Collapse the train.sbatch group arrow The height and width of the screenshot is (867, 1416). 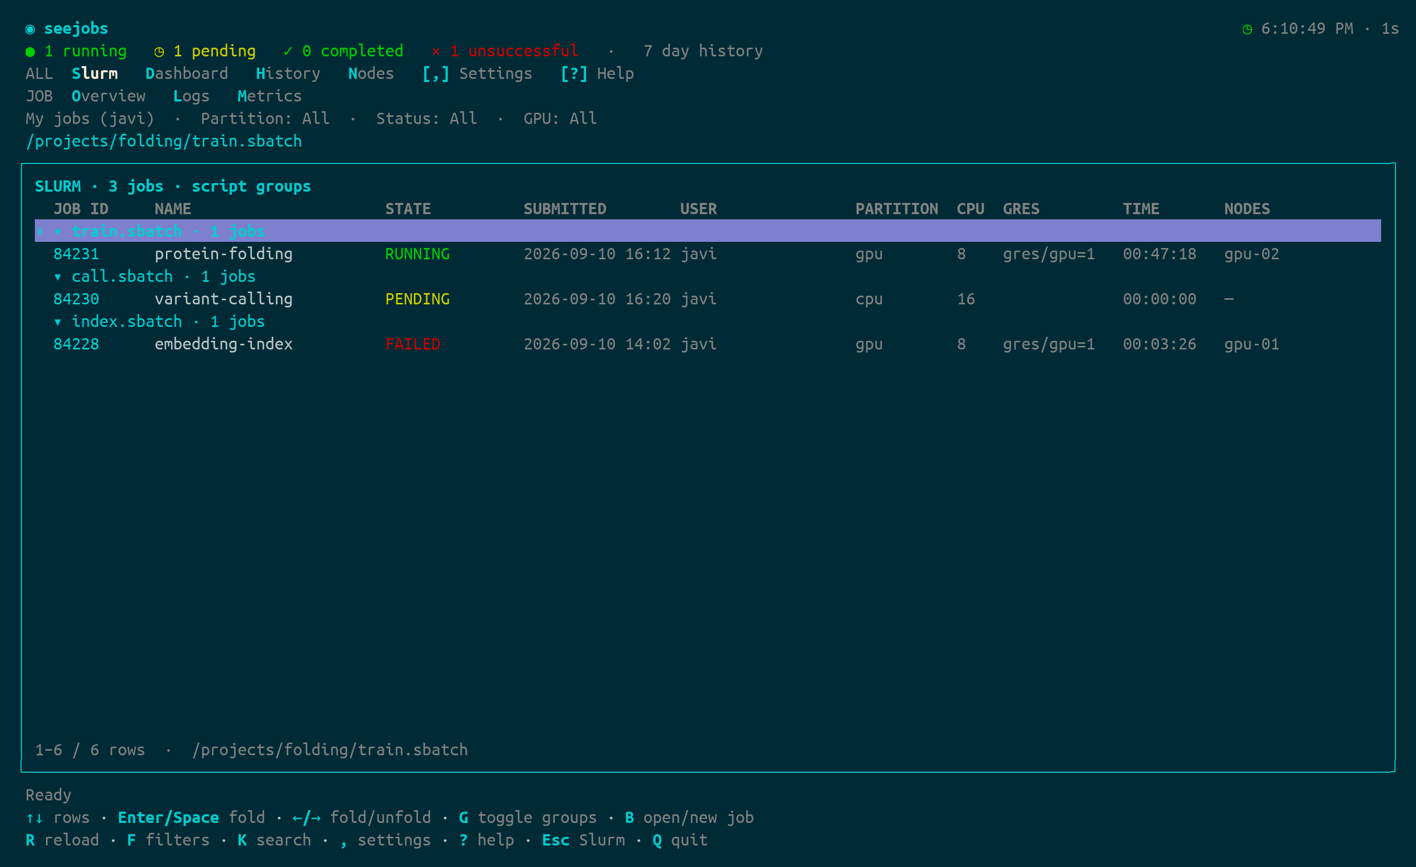pos(58,231)
